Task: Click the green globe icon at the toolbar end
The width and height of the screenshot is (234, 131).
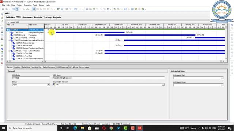Action: [143, 9]
